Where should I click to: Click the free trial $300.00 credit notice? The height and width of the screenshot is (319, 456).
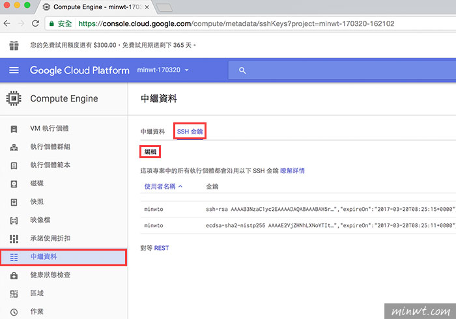click(x=113, y=46)
